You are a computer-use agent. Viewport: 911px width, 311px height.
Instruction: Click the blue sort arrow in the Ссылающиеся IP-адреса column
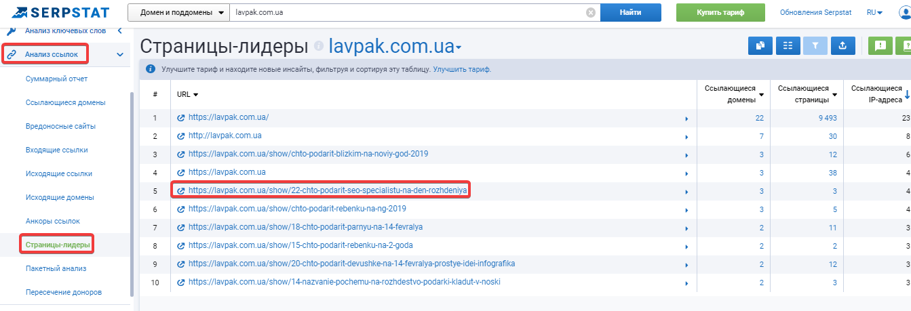907,94
